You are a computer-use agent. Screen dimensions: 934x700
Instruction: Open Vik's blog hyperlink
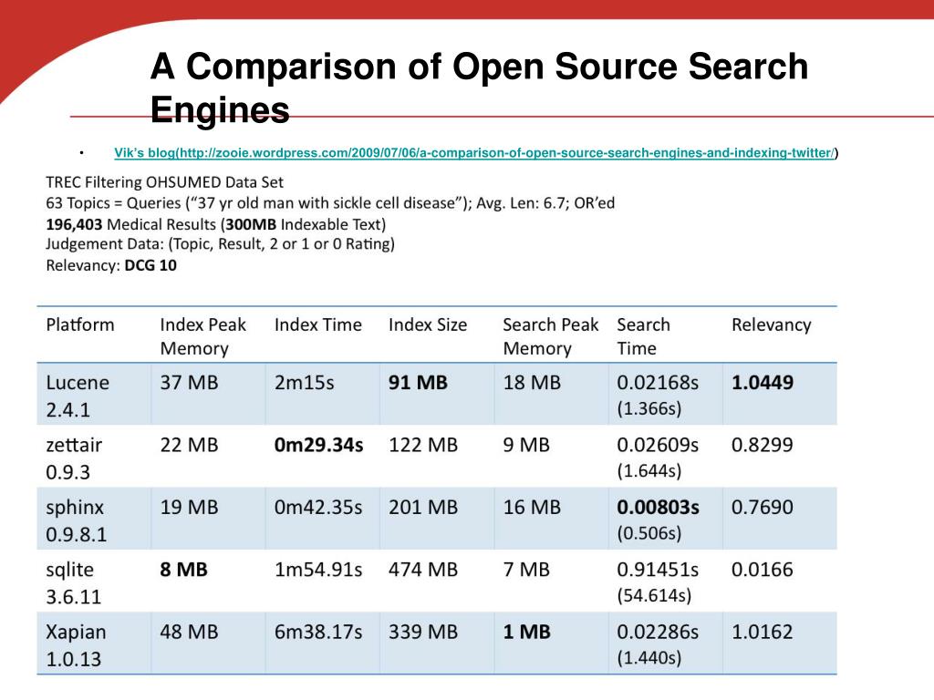click(x=474, y=153)
